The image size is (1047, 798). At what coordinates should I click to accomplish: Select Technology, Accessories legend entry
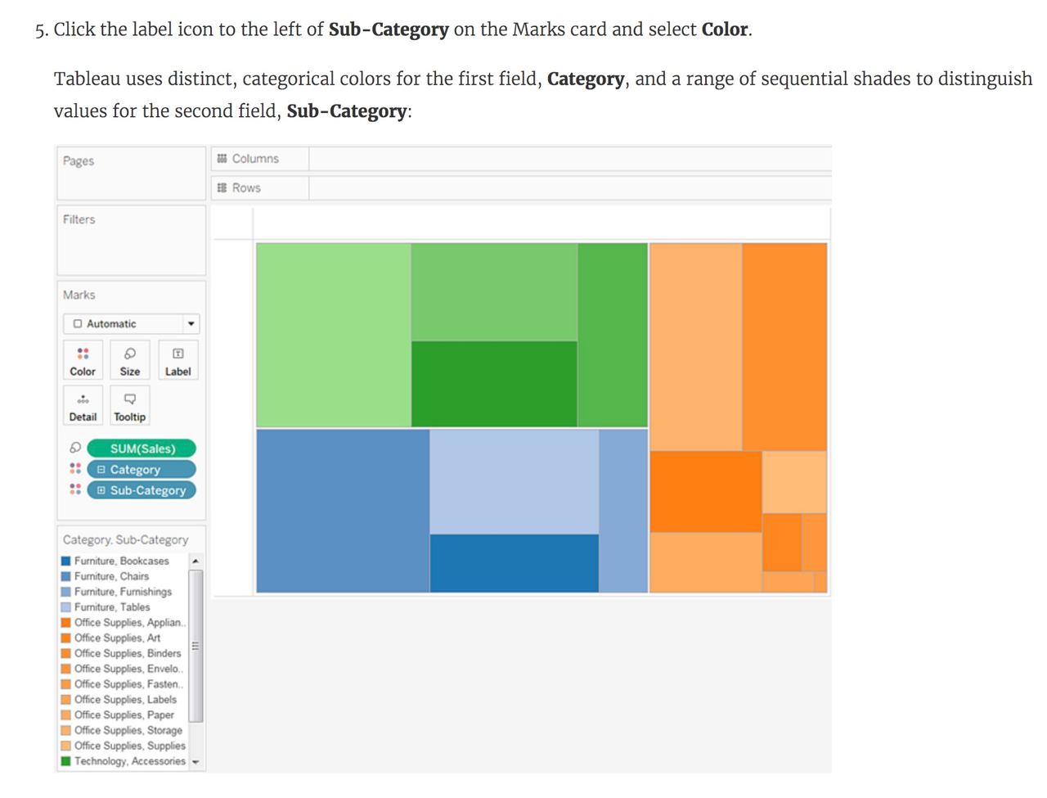pos(124,761)
